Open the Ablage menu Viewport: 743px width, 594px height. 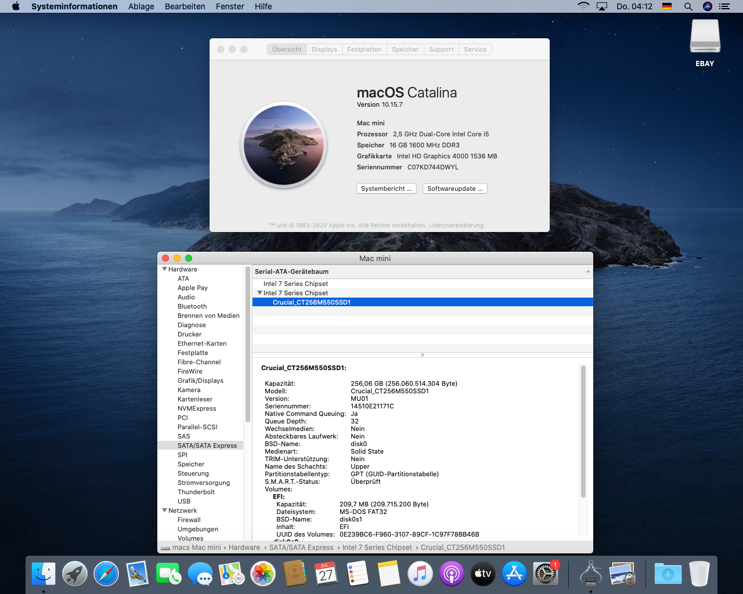pos(141,6)
